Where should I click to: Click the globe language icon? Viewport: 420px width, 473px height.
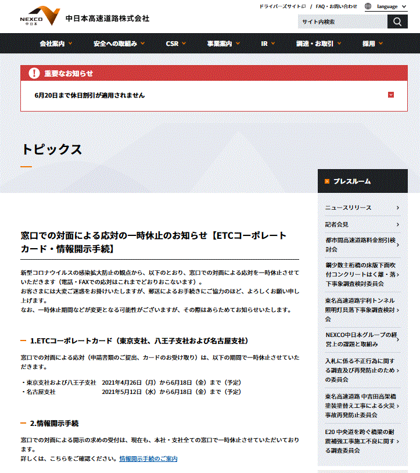[x=369, y=6]
